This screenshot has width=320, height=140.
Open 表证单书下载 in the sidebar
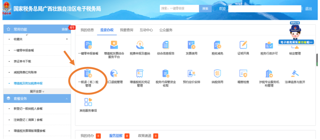coord(22,61)
